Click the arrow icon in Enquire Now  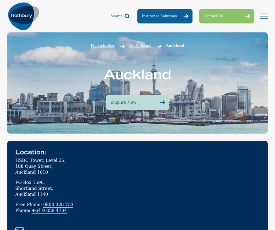click(x=162, y=103)
